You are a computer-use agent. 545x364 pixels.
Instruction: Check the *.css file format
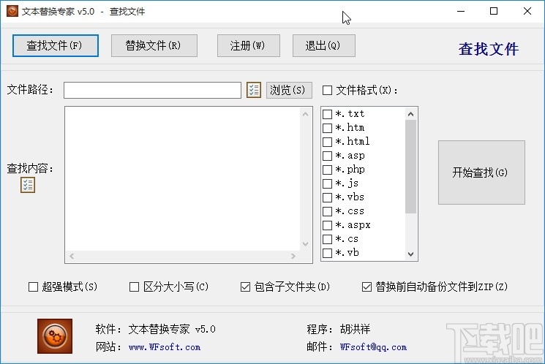(x=327, y=211)
